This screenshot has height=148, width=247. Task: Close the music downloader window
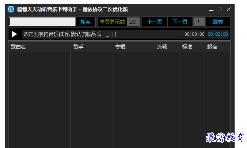click(x=229, y=9)
